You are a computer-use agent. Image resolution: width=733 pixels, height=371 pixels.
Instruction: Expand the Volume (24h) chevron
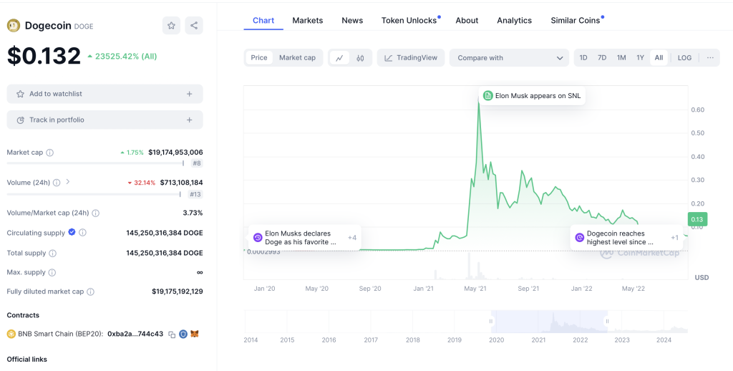click(x=68, y=182)
